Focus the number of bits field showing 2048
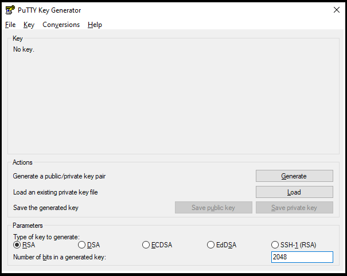The image size is (347, 276). click(302, 257)
